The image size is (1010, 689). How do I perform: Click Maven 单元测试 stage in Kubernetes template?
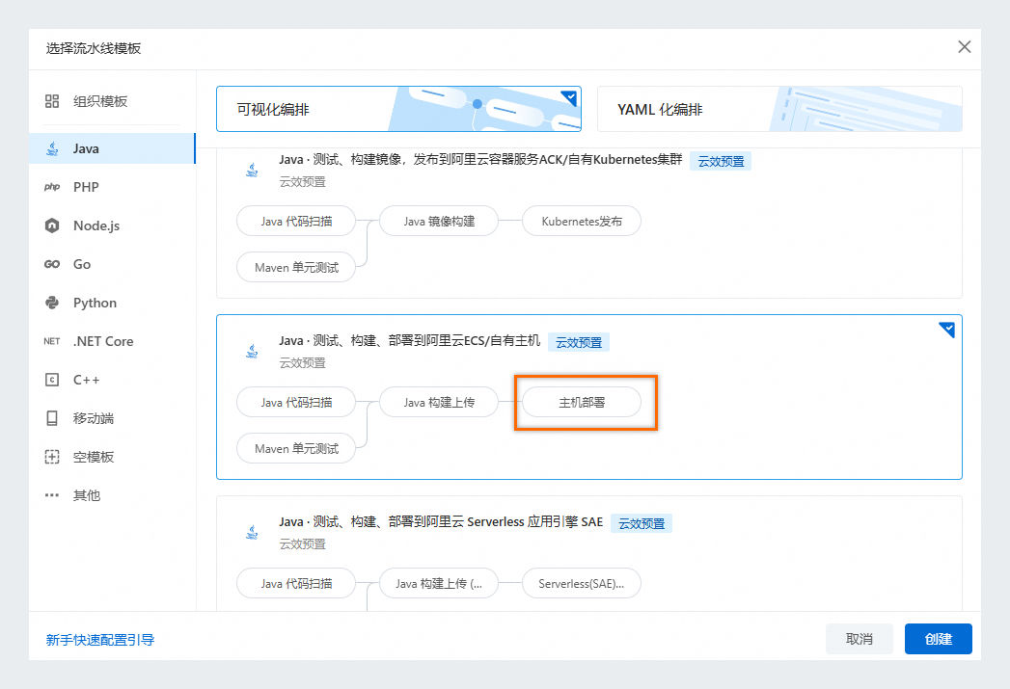(x=296, y=267)
